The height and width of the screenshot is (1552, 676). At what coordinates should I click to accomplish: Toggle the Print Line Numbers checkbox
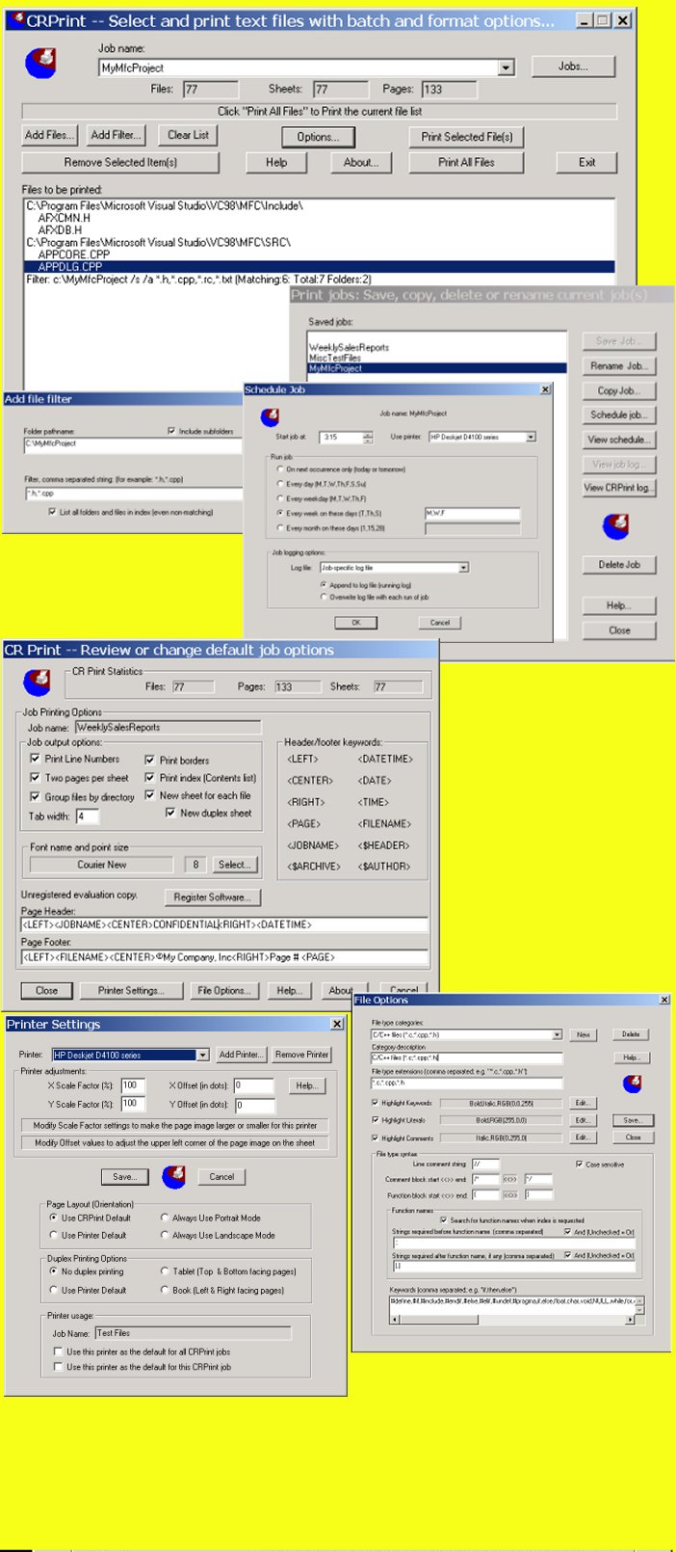36,760
